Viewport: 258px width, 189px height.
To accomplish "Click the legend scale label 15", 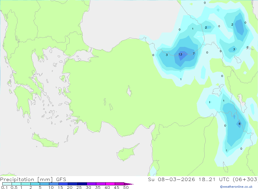I will click(x=60, y=187).
